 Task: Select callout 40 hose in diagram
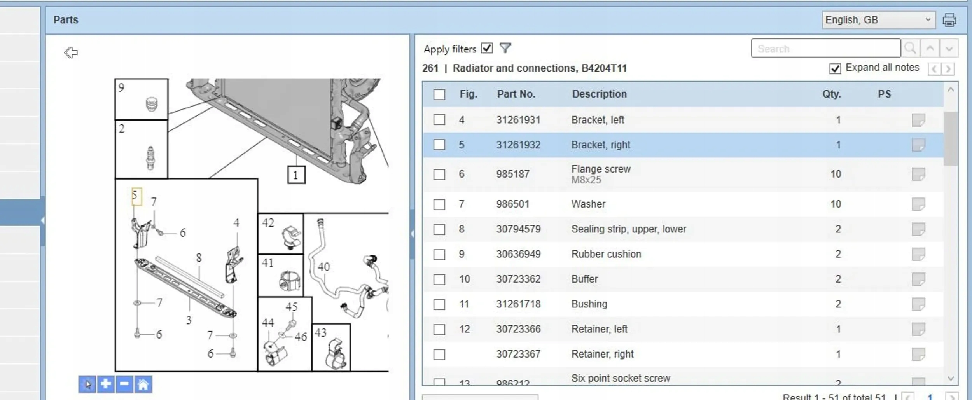point(323,267)
